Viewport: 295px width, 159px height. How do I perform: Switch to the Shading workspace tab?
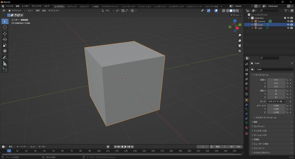[x=128, y=6]
